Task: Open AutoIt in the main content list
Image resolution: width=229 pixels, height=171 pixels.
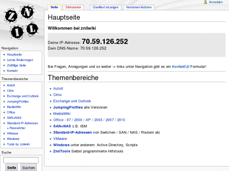Action: click(x=58, y=88)
